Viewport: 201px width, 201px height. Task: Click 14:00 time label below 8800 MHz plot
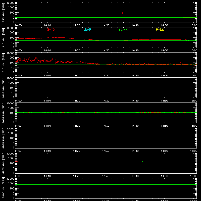[x=18, y=176]
